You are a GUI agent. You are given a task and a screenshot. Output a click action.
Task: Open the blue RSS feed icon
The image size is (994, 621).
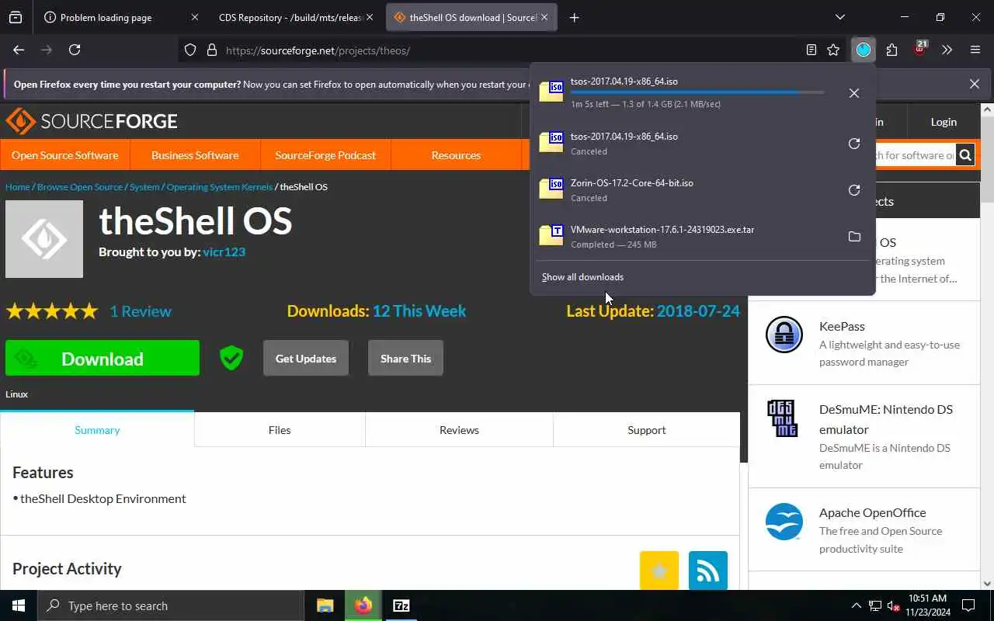[x=708, y=571]
